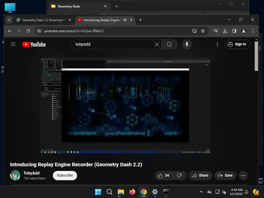Subscribe to the TobyAdd channel
Image resolution: width=264 pixels, height=198 pixels.
[x=65, y=175]
